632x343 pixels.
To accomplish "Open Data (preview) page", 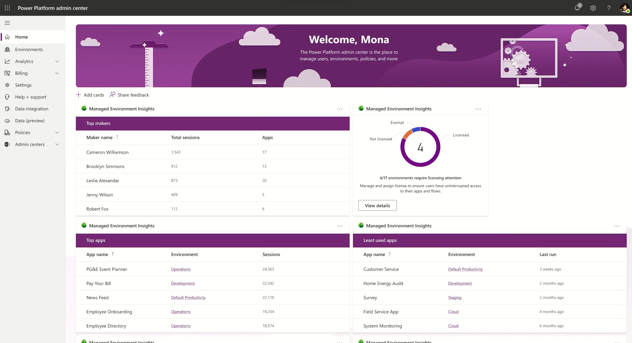I will click(33, 121).
